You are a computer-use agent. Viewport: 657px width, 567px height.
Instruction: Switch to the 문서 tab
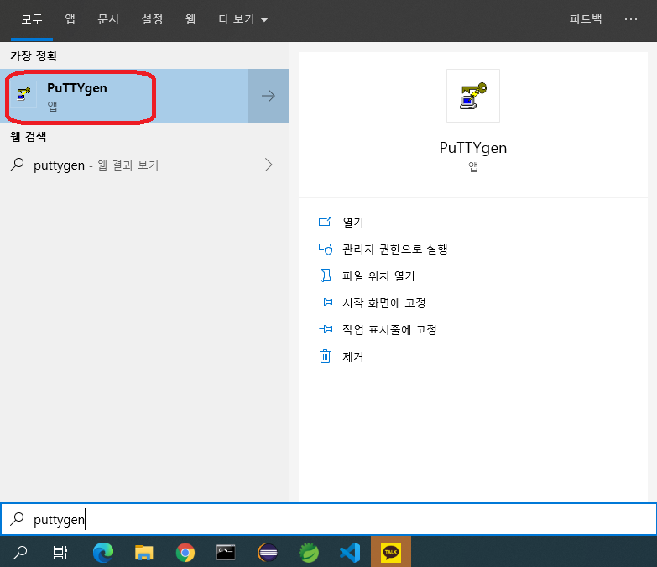[x=108, y=19]
